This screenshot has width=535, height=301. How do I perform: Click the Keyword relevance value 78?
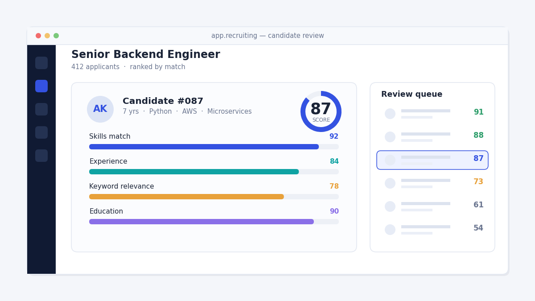[334, 186]
